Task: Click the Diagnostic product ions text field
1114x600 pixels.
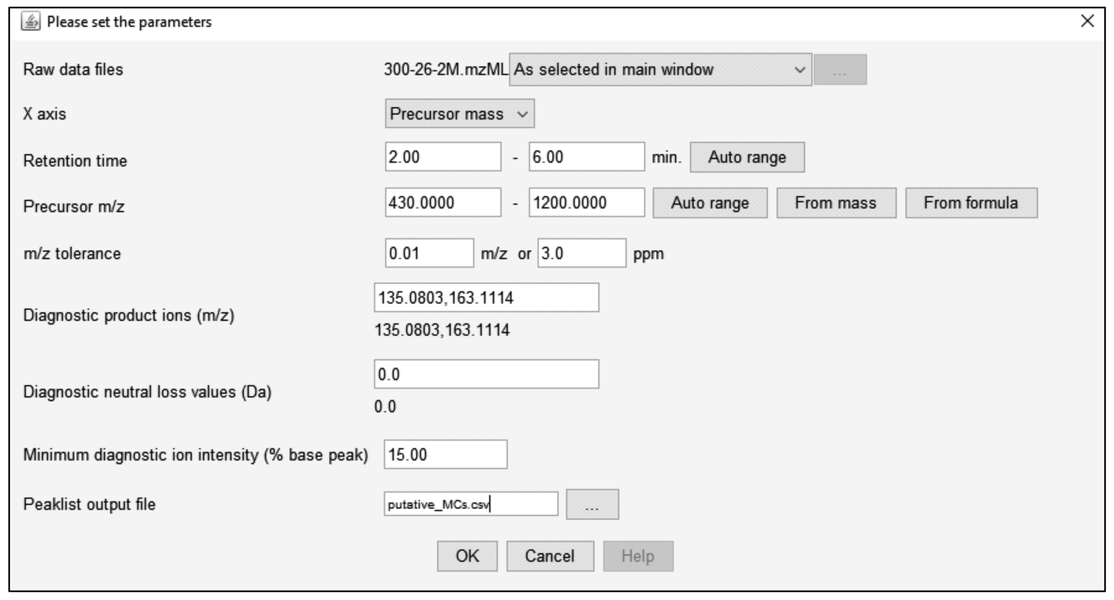Action: click(486, 298)
